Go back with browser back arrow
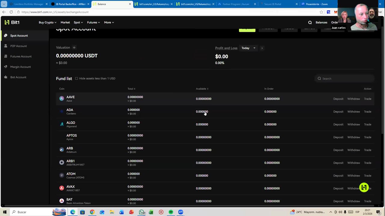 4,12
